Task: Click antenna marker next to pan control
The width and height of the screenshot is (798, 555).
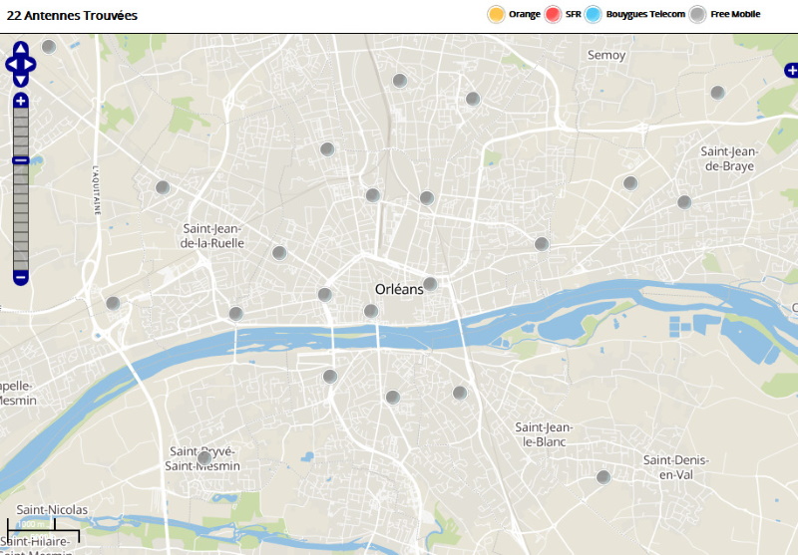Action: click(x=48, y=46)
